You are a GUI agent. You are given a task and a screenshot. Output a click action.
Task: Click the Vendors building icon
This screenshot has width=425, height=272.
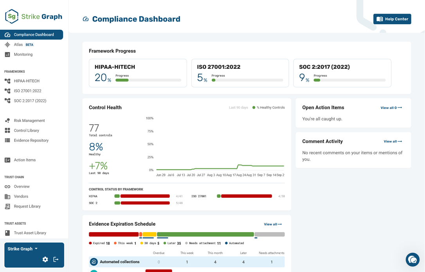pos(7,197)
